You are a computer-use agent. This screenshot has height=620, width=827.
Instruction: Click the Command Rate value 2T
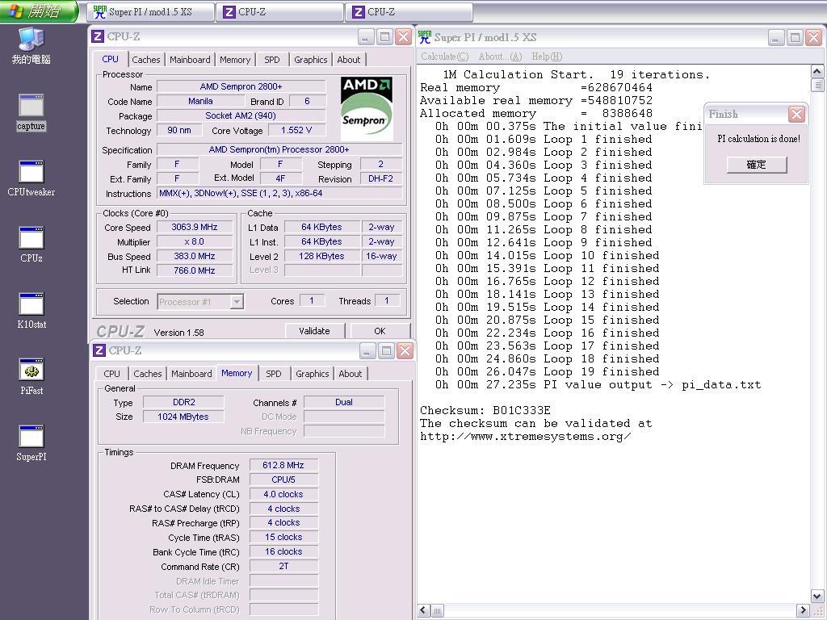[283, 566]
